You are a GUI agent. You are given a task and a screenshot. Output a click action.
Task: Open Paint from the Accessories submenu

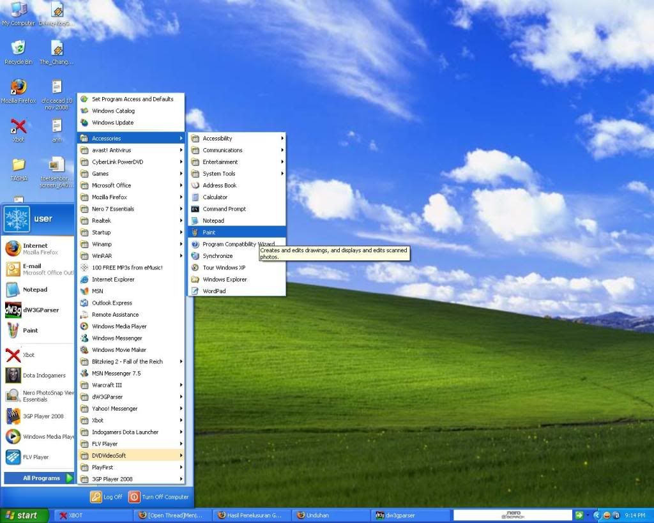(209, 232)
